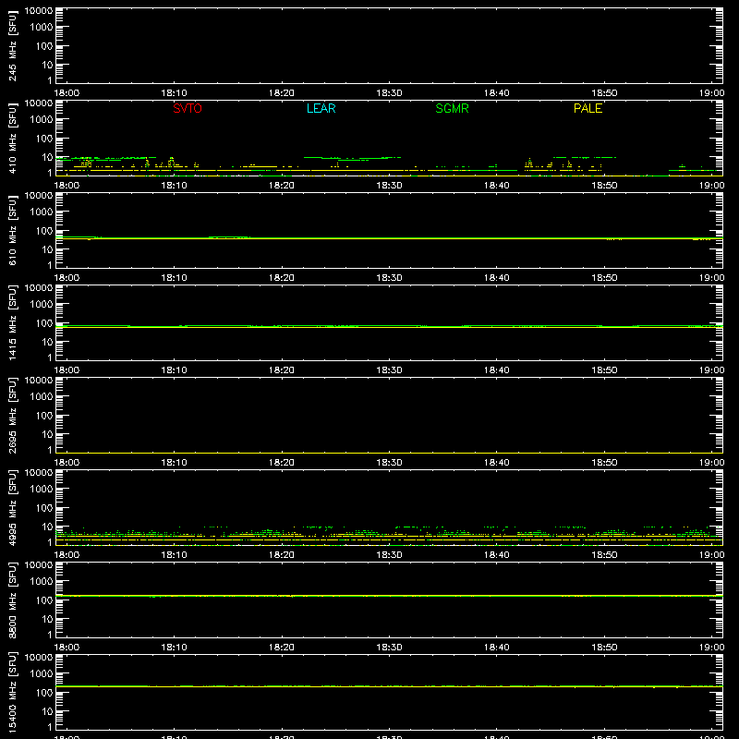The width and height of the screenshot is (739, 739).
Task: Click 18:20 tick under the 610 MHz panel
Action: tap(282, 278)
